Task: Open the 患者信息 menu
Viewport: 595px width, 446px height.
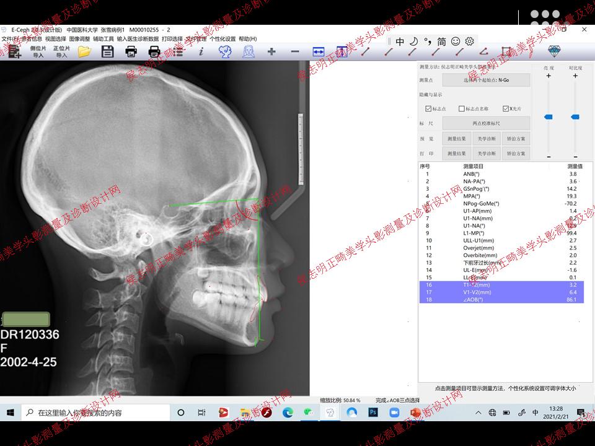Action: point(31,38)
